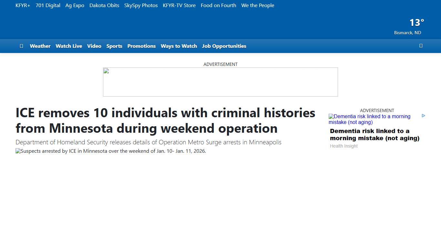Open the KFYR-TV Store
The image size is (441, 248).
[x=179, y=5]
